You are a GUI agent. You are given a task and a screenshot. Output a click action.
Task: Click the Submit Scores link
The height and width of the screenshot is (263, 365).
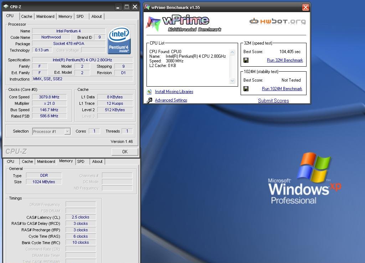point(273,100)
